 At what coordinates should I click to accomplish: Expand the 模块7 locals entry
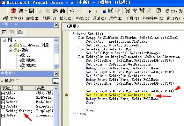click(3, 93)
